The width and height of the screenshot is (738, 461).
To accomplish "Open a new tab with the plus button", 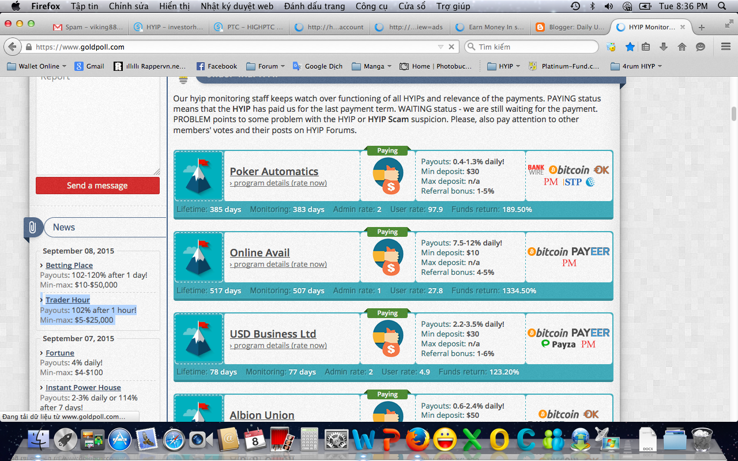I will [x=702, y=27].
